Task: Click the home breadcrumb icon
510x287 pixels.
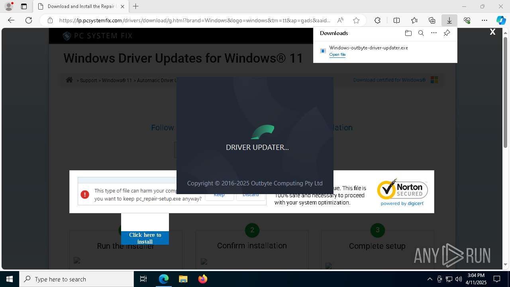Action: pos(69,80)
